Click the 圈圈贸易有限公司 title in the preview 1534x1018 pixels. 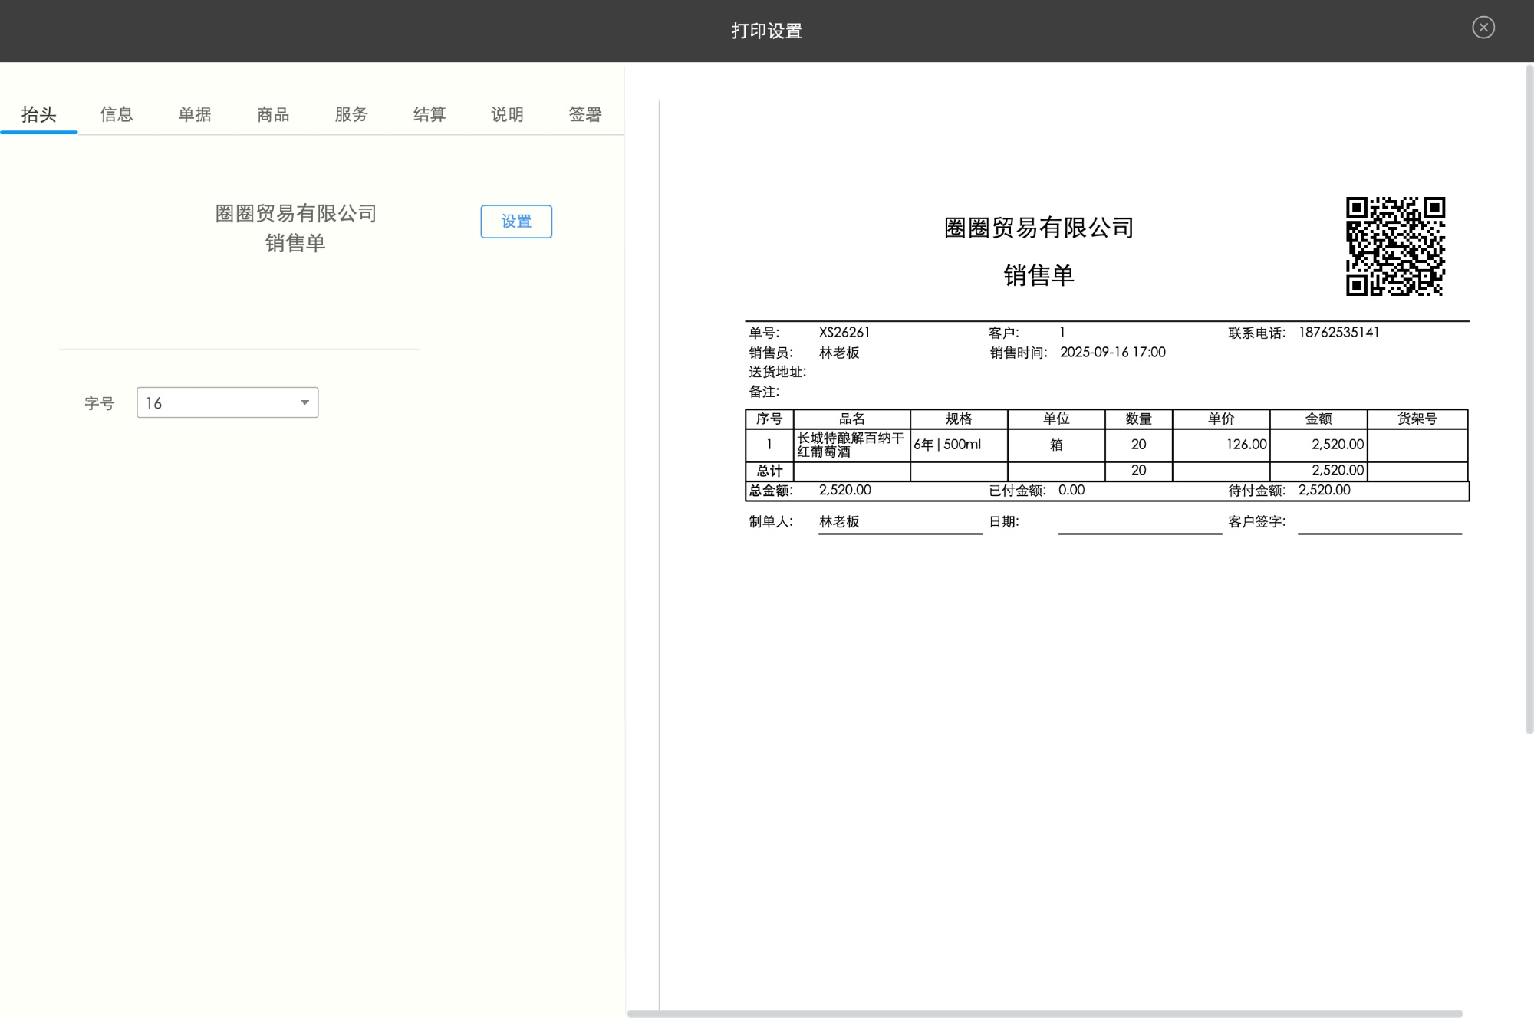[x=1039, y=228]
